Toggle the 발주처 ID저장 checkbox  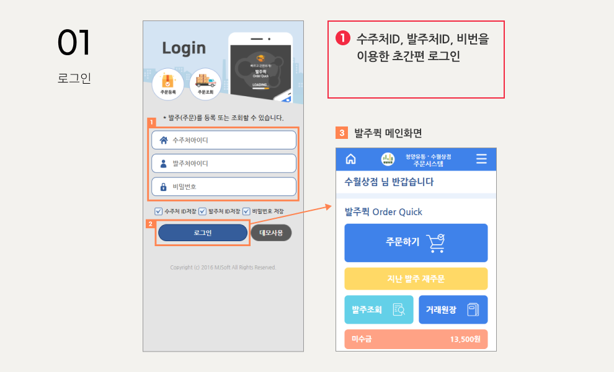point(202,211)
